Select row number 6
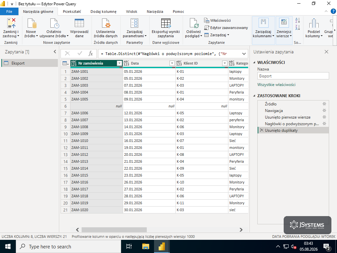The width and height of the screenshot is (337, 253). (65, 106)
